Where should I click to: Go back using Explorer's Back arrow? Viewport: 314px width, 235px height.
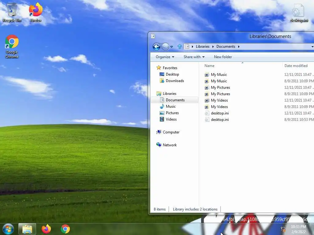tap(156, 47)
